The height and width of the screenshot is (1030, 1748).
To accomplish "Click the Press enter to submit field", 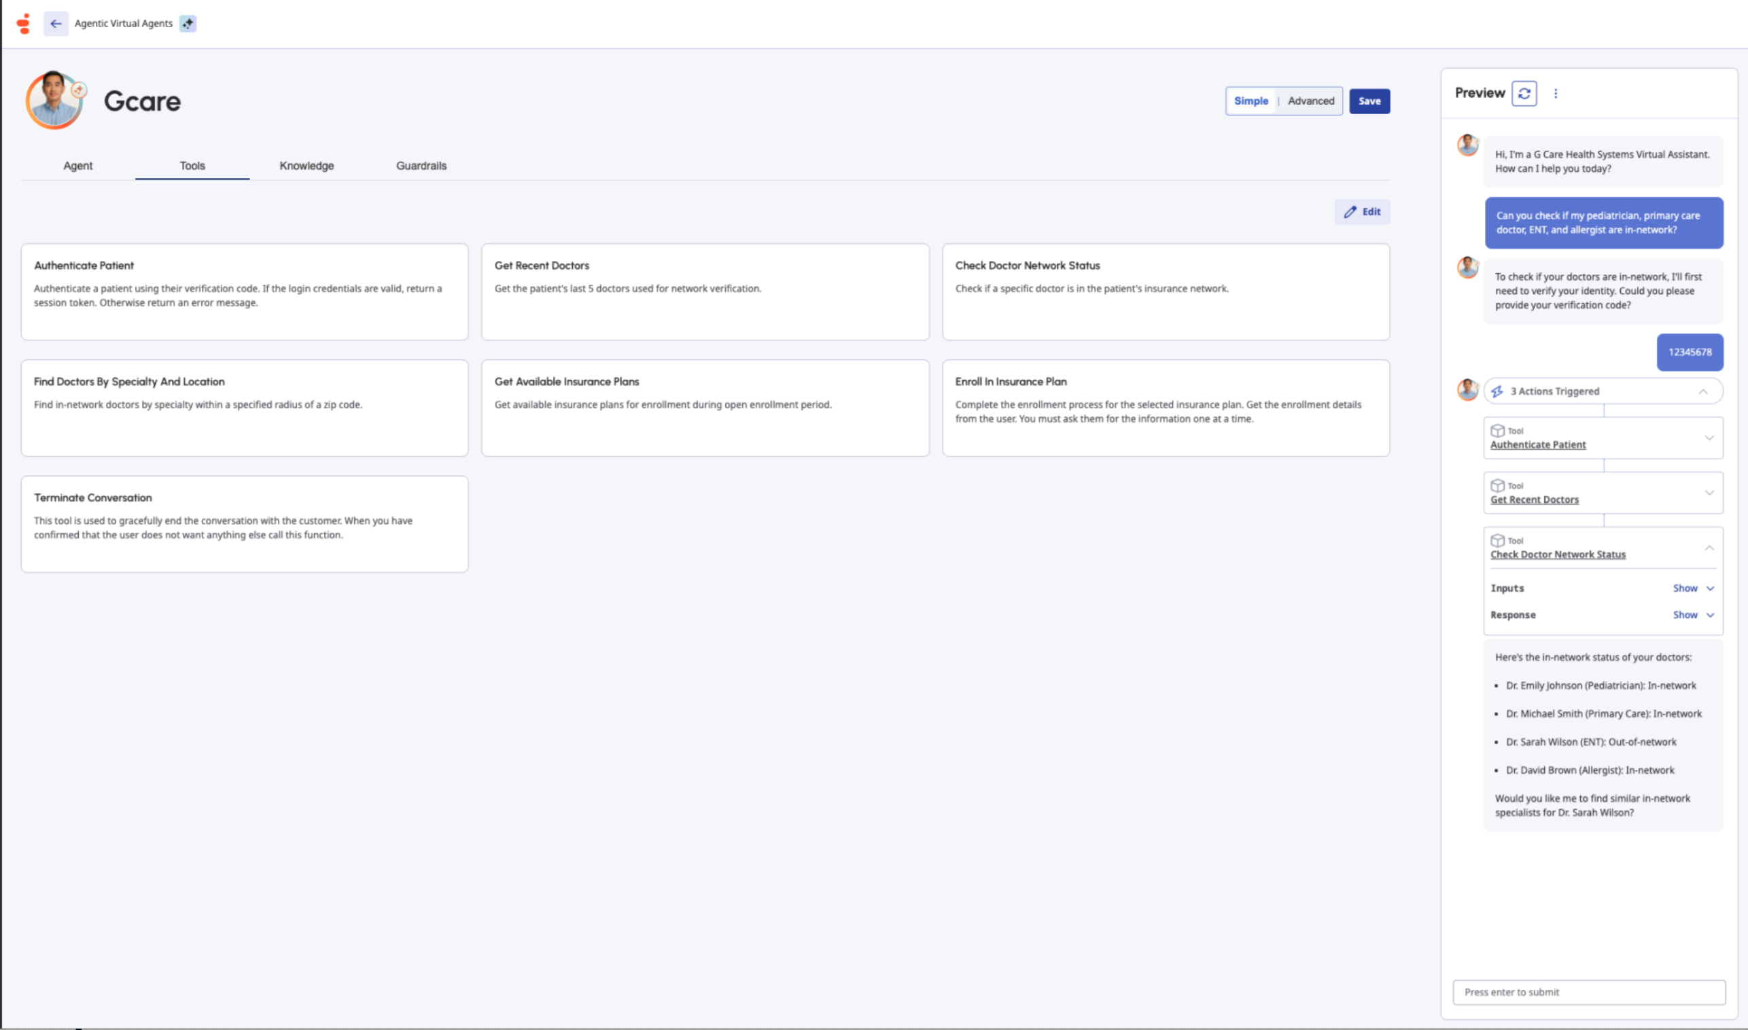I will point(1588,992).
